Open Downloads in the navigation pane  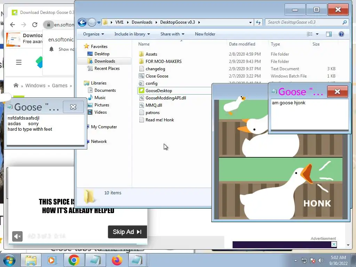105,61
